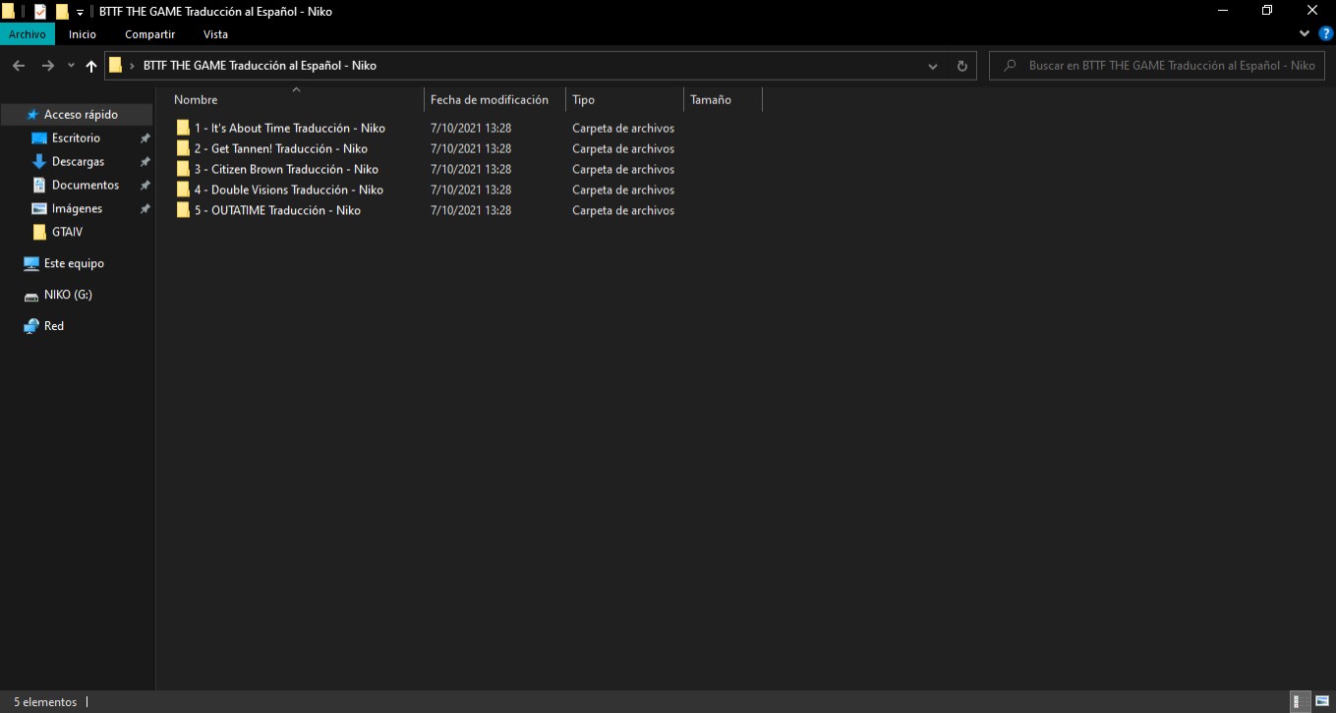The image size is (1336, 713).
Task: Sort by Fecha de modificación column header
Action: click(x=490, y=99)
